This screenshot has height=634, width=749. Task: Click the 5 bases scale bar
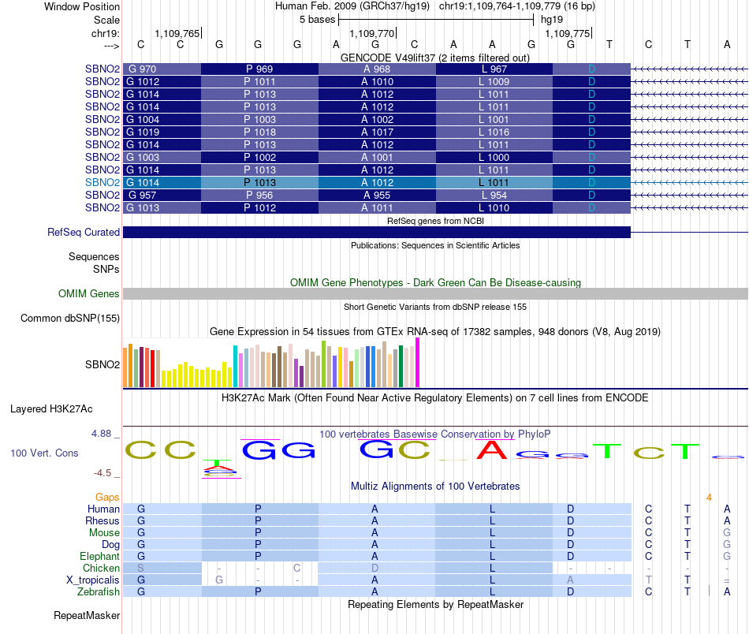[x=436, y=20]
